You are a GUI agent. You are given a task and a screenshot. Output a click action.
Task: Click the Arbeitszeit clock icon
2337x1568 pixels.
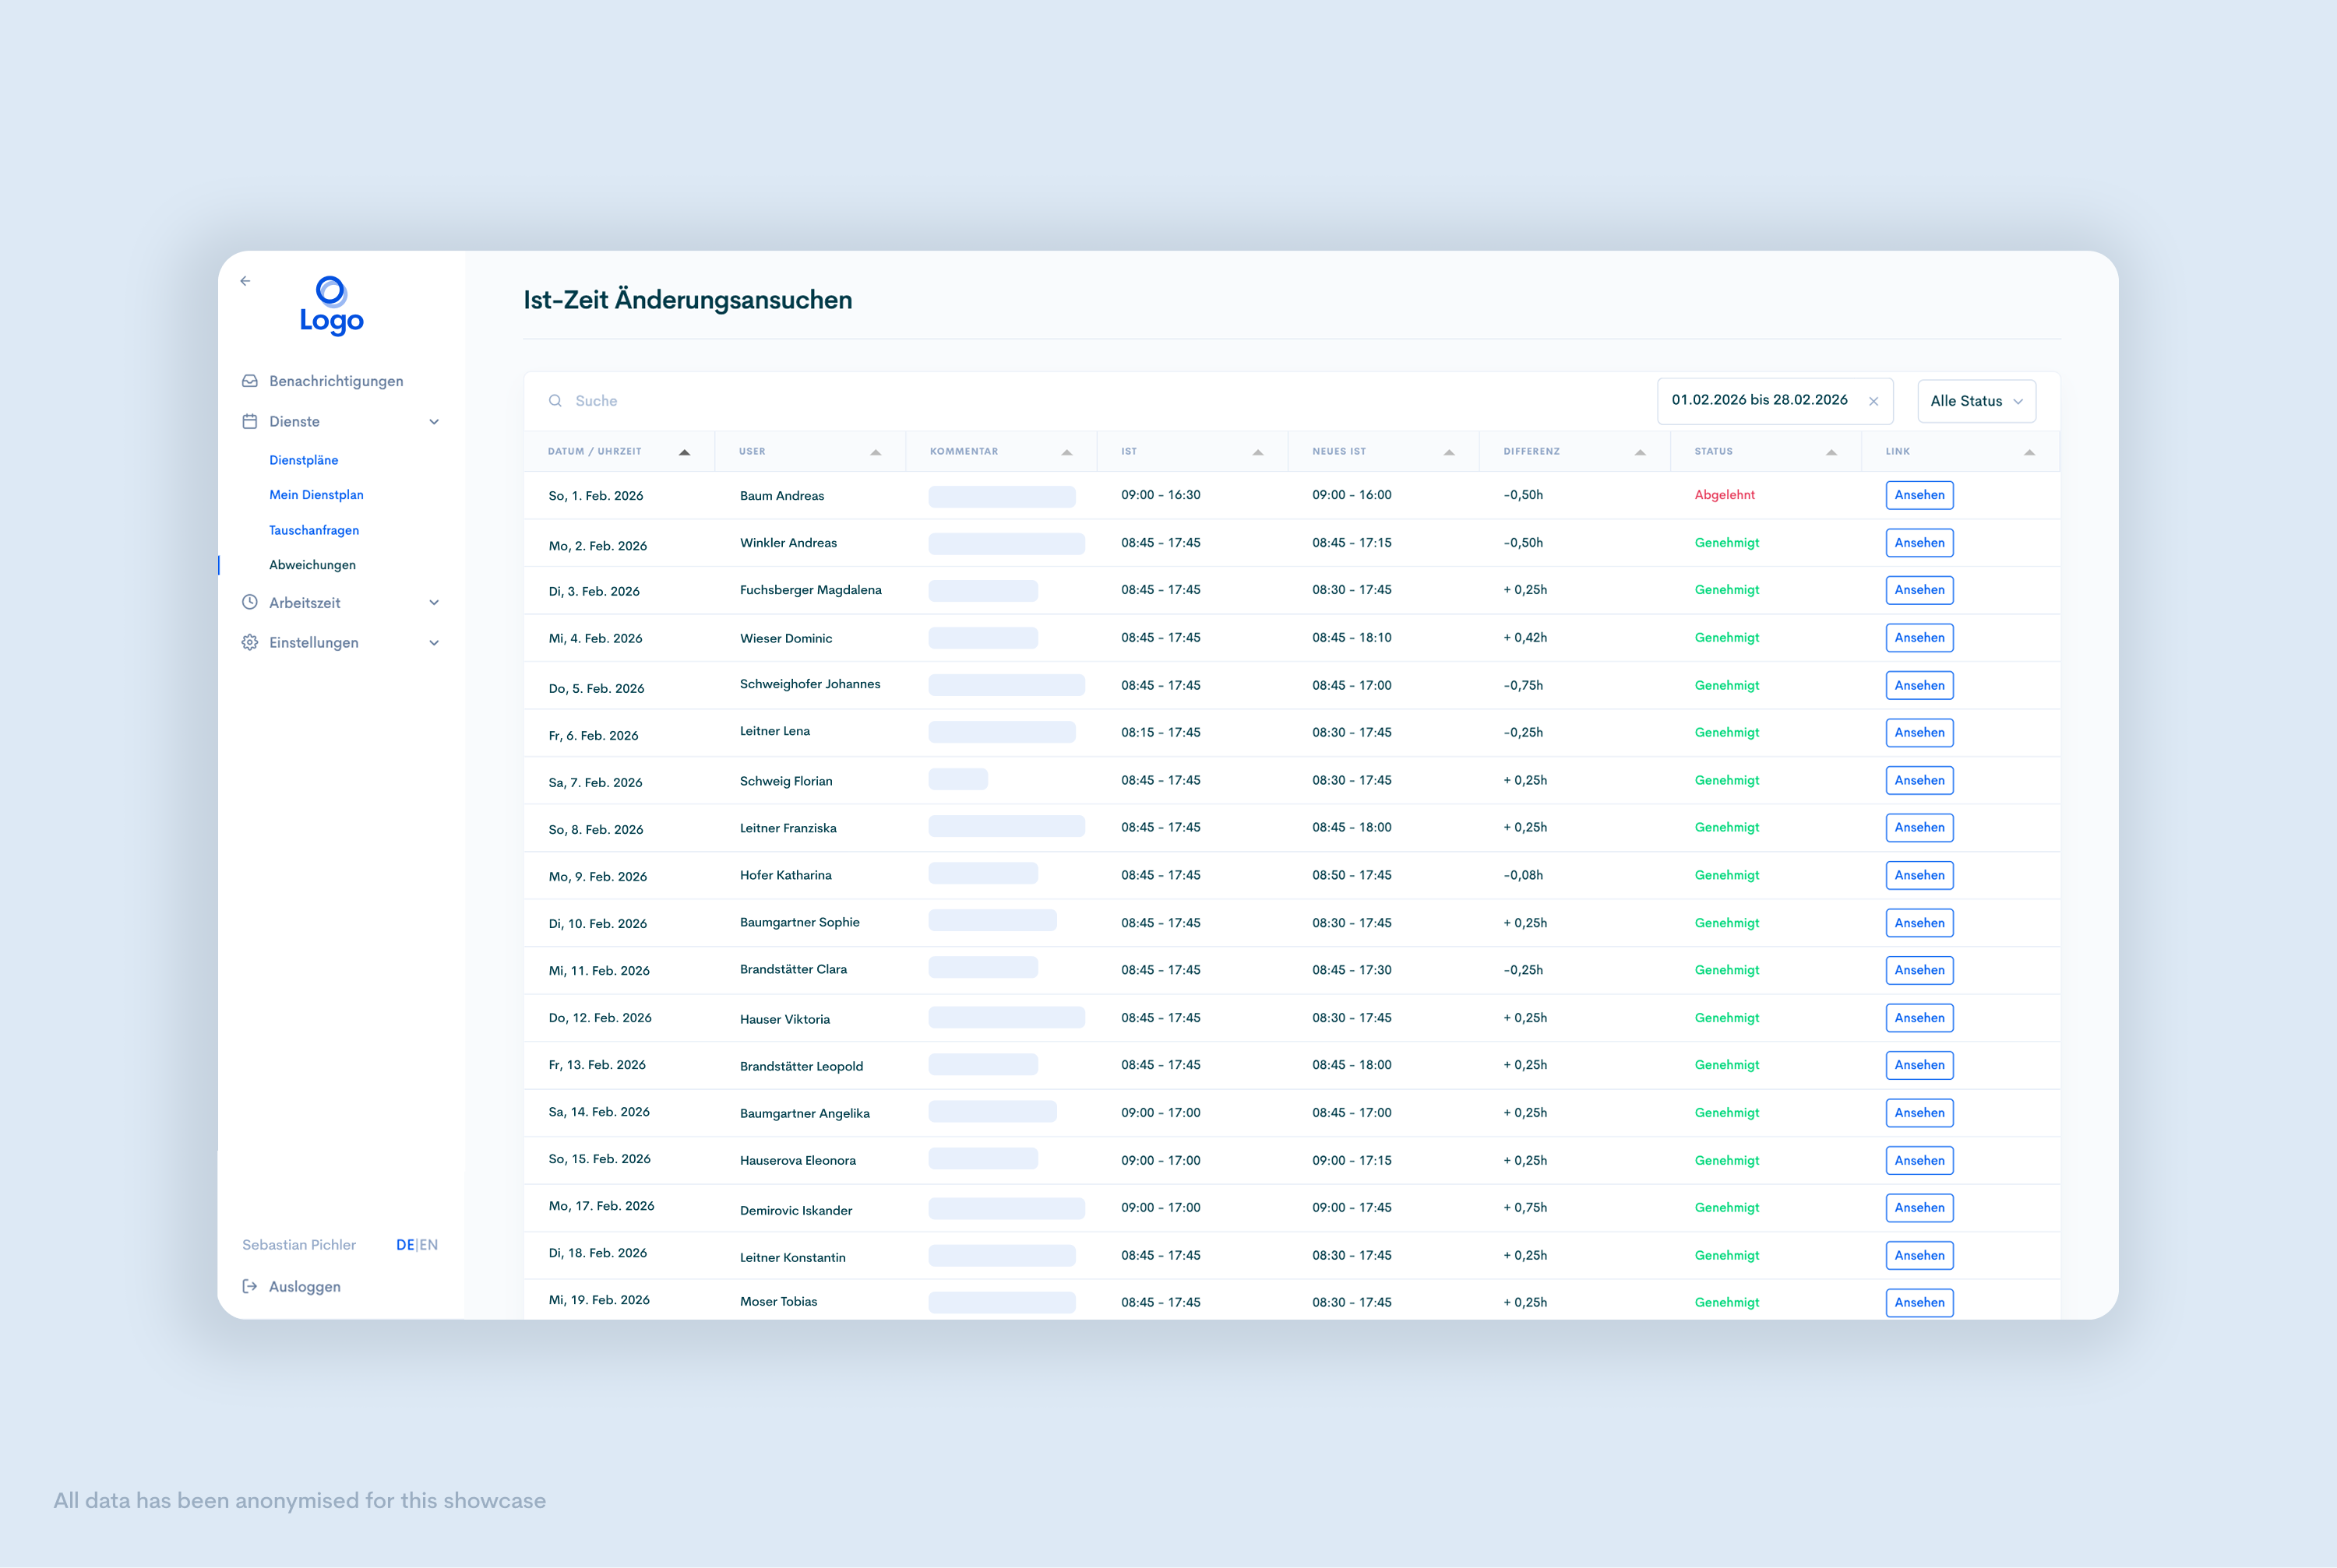point(250,602)
